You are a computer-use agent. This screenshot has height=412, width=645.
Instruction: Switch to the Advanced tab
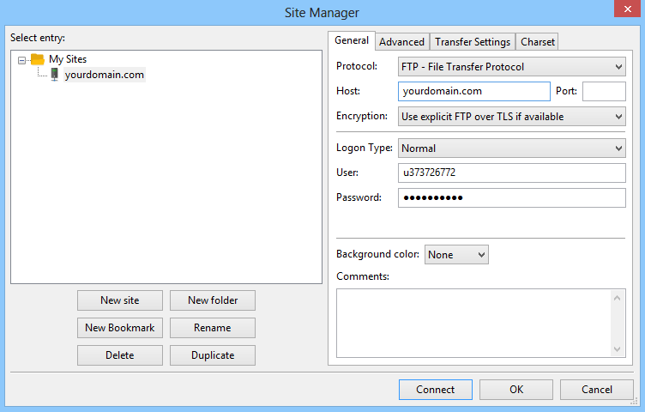point(401,41)
